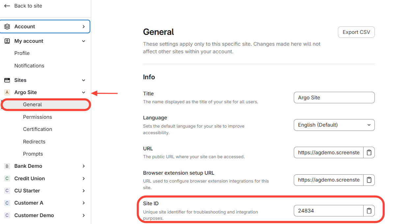This screenshot has height=224, width=412.
Task: Click the My account person icon
Action: point(7,41)
